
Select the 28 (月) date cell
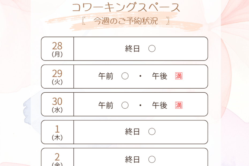tap(57, 49)
